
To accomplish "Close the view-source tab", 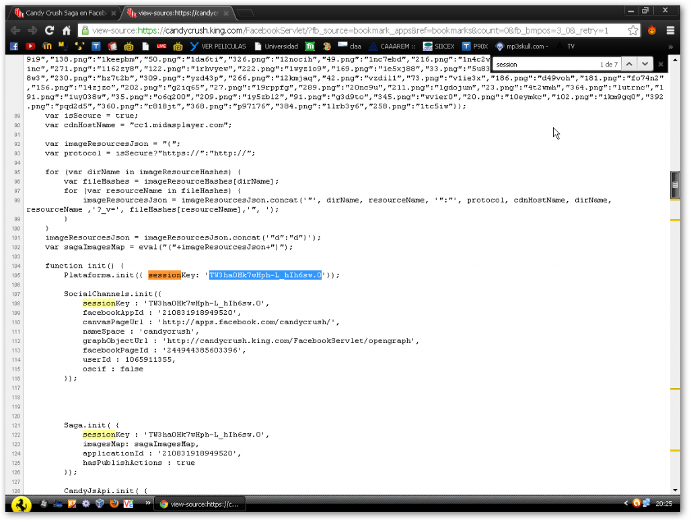I will (226, 13).
